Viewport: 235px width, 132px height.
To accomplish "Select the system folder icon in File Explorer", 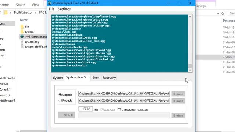I will [22, 32].
